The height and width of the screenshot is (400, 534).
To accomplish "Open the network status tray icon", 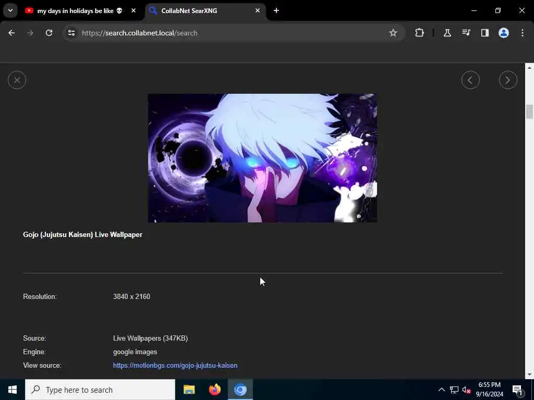I will point(454,390).
